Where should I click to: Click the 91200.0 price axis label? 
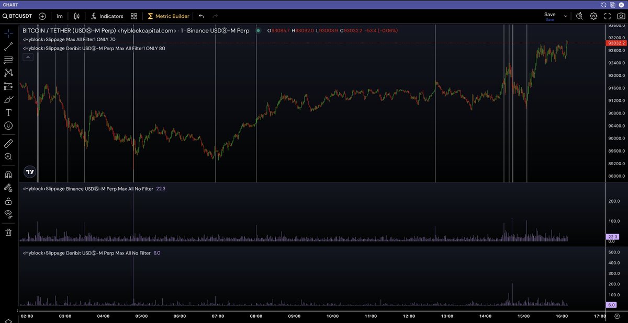pyautogui.click(x=616, y=101)
